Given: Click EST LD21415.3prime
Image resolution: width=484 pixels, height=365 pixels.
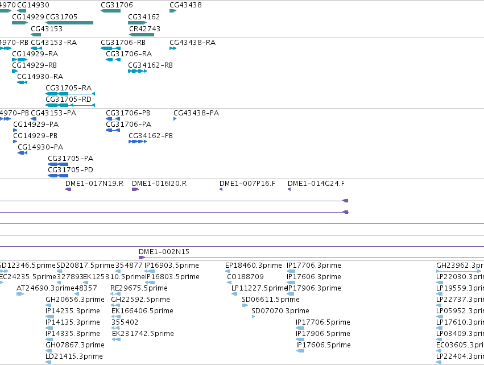Looking at the screenshot, I should tap(74, 356).
